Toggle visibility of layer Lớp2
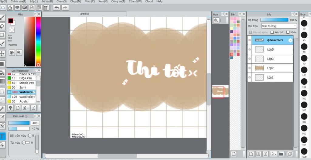This screenshot has width=311, height=160. click(250, 68)
